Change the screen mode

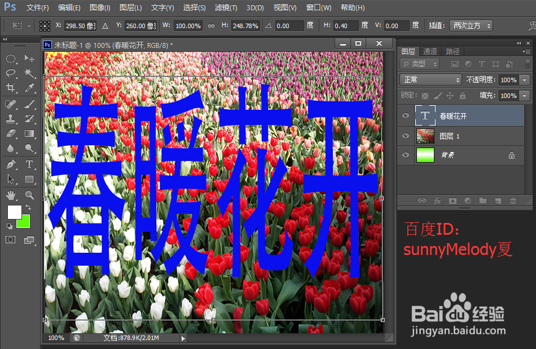[29, 240]
